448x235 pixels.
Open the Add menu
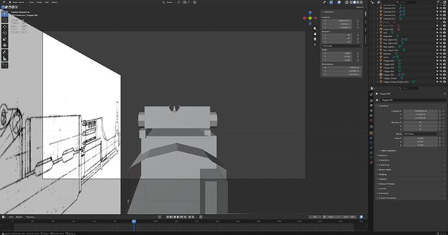click(47, 3)
